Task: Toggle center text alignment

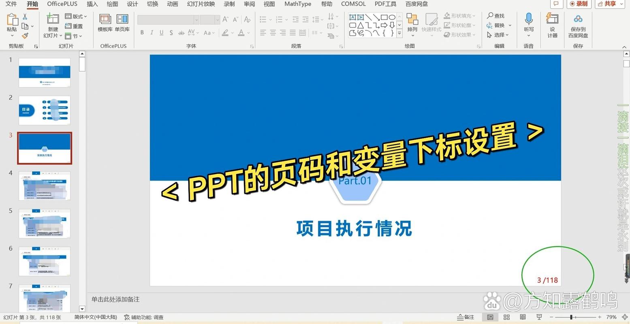Action: [x=273, y=32]
